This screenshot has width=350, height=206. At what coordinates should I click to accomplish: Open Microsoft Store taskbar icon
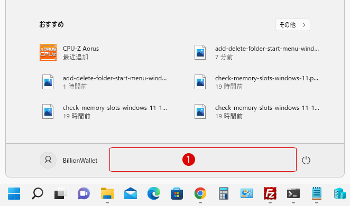pos(177,193)
